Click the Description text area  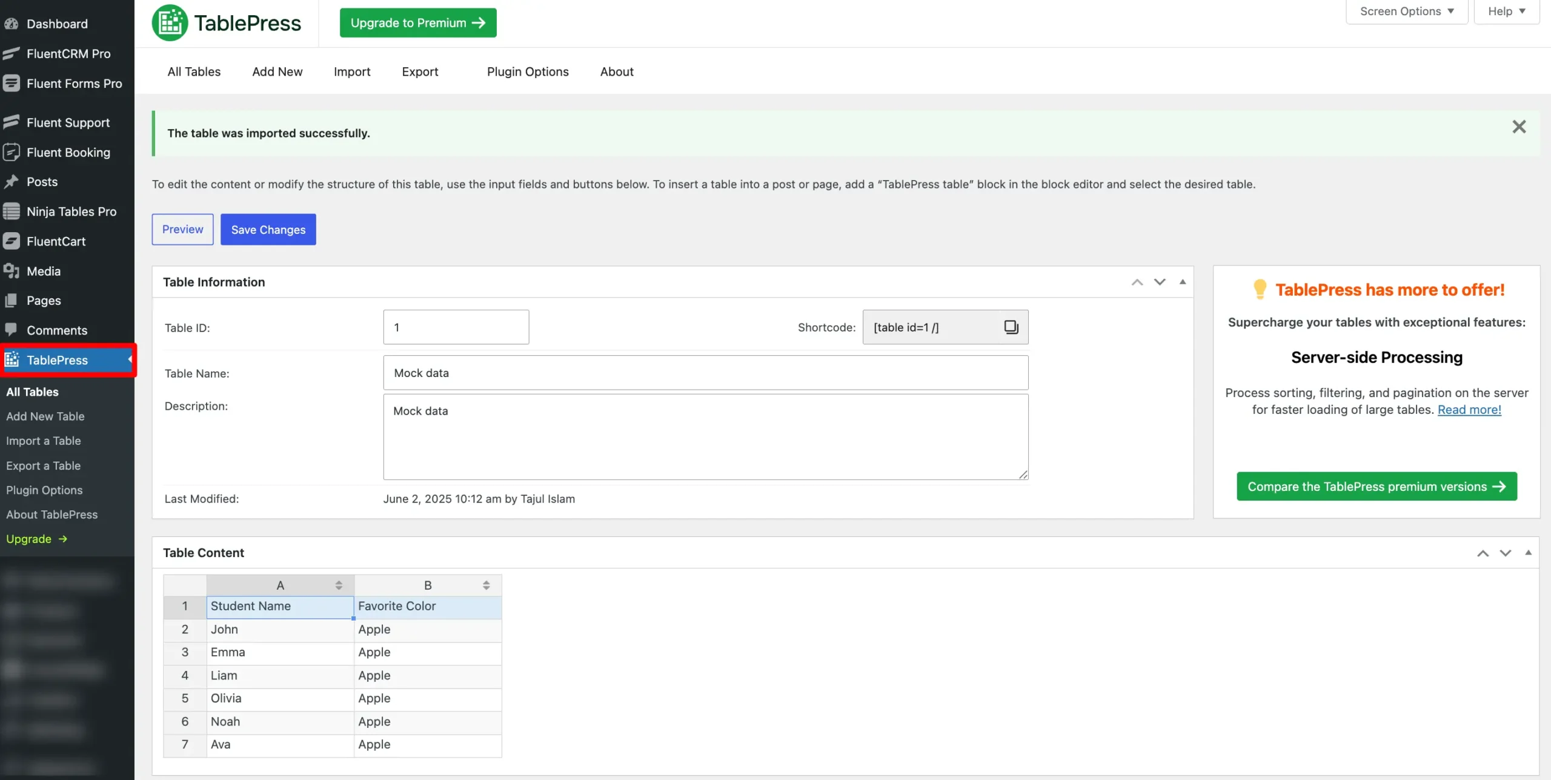pos(706,437)
